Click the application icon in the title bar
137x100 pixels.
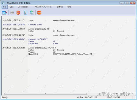(x=3, y=3)
